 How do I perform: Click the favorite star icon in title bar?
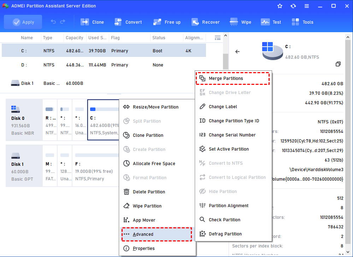click(280, 6)
